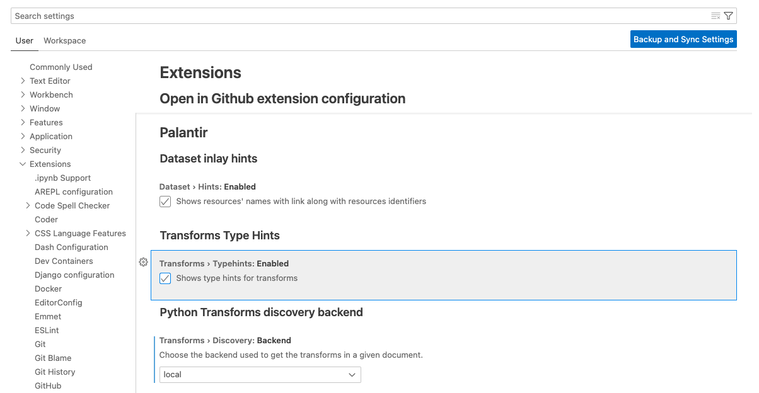Open GitHub extension settings entry
Image resolution: width=759 pixels, height=393 pixels.
(x=48, y=385)
